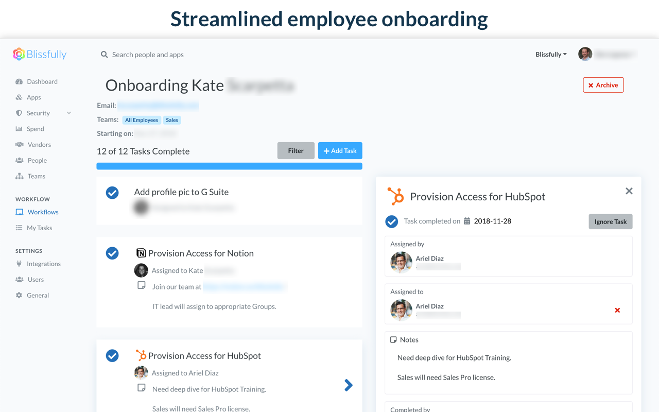Click the HubSpot task right chevron

(x=349, y=385)
